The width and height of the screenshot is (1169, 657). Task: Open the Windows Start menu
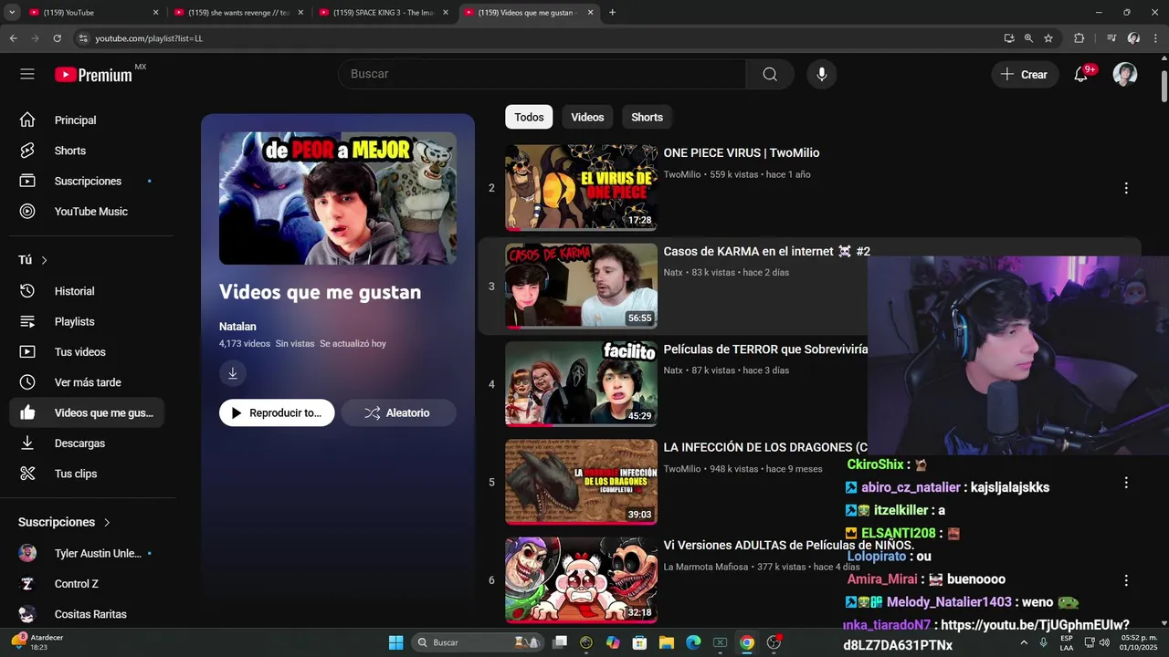point(395,642)
